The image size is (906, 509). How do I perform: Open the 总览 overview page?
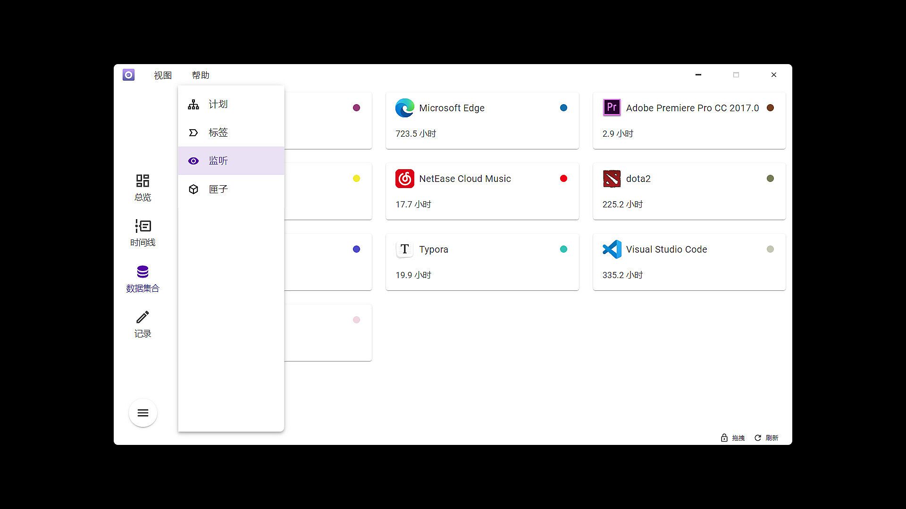143,187
